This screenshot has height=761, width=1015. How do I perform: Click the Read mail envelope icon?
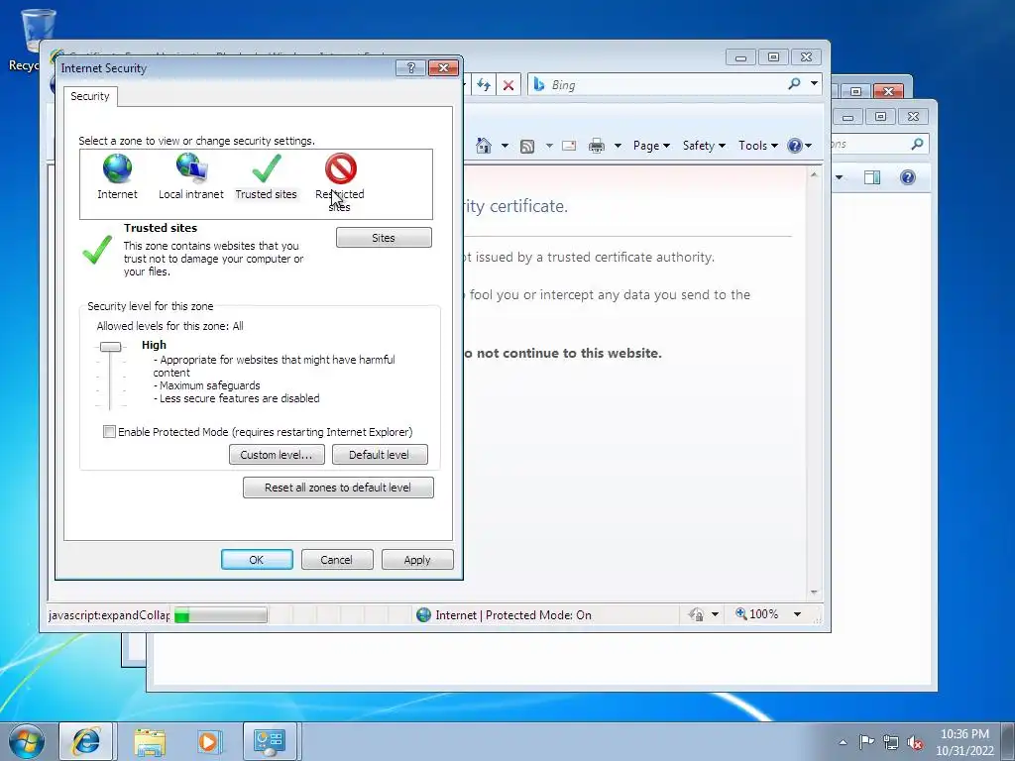[569, 146]
